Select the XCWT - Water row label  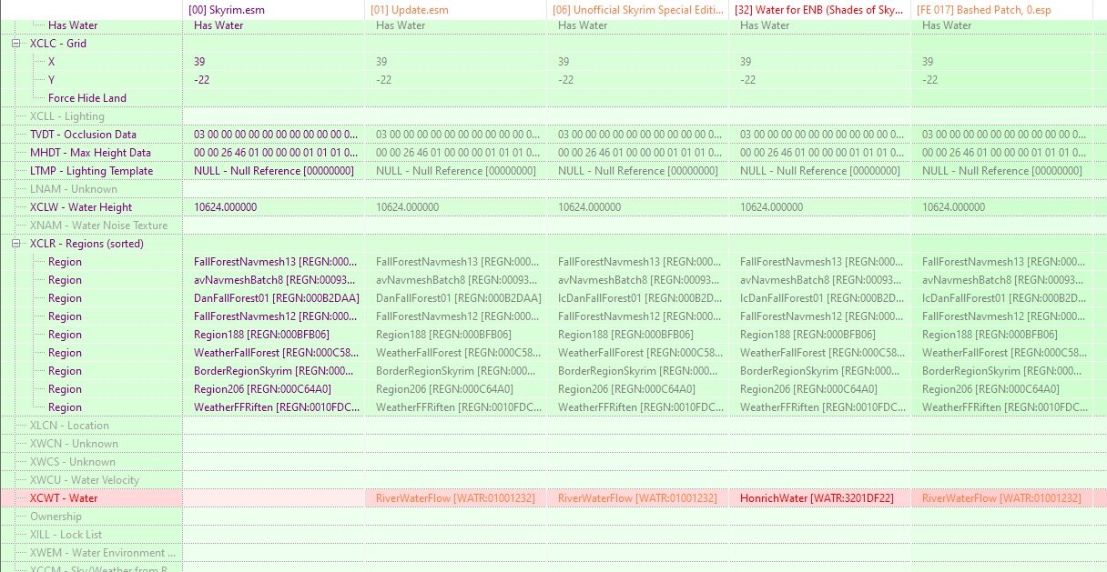pos(64,498)
